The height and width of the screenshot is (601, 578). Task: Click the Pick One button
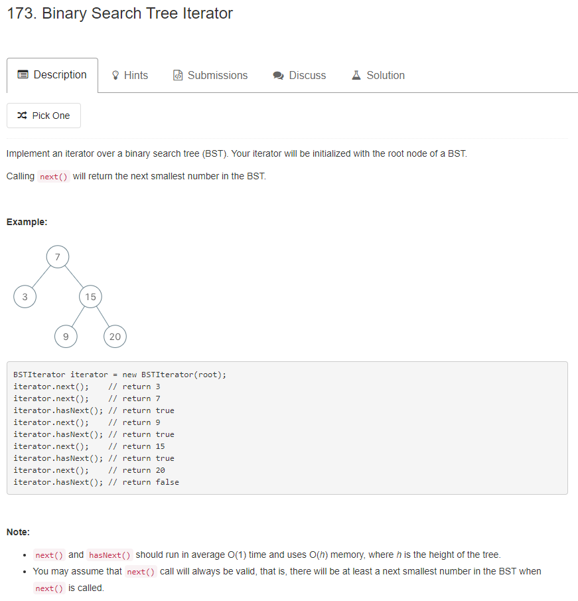click(44, 115)
